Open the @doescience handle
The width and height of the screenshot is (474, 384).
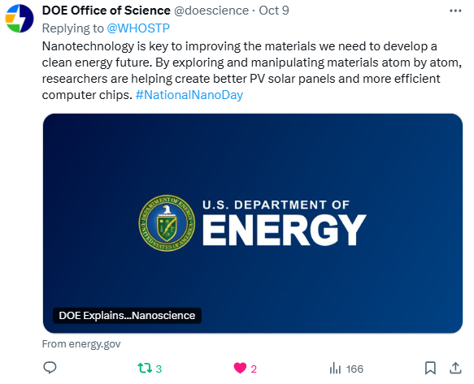(211, 11)
